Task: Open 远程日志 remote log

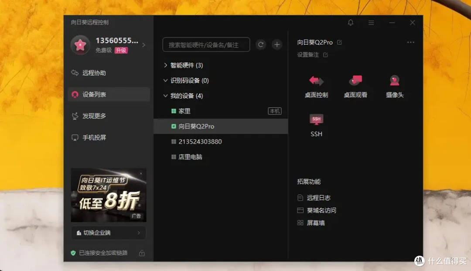Action: (314, 198)
